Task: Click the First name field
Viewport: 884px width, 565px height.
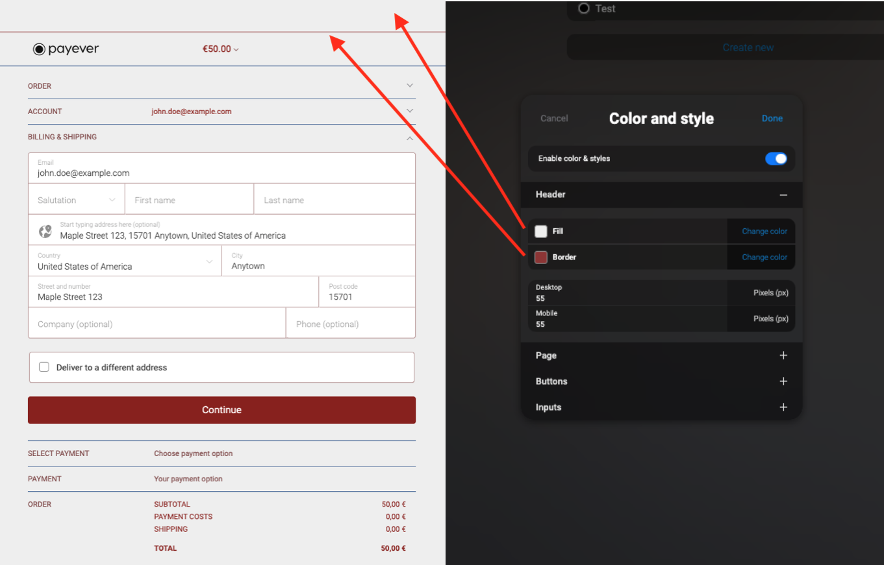Action: pyautogui.click(x=190, y=199)
